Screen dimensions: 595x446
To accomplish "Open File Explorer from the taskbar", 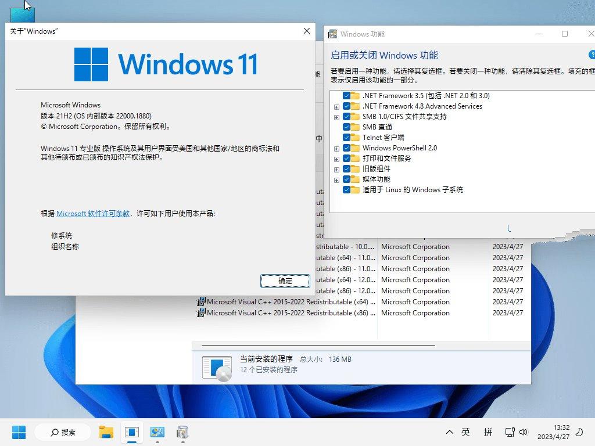I will coord(106,432).
